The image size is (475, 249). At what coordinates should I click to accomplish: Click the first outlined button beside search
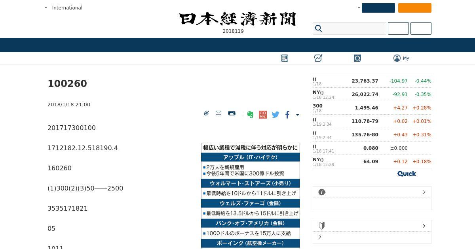pos(398,28)
